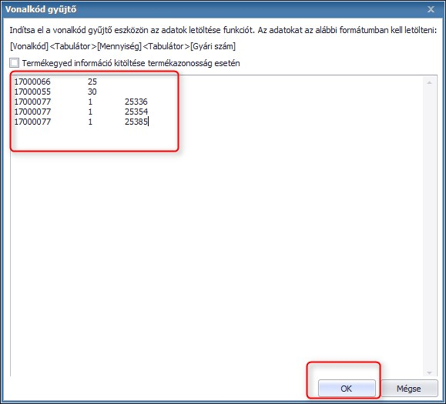Click barcode 17000077 in the 25354 row
Viewport: 446px width, 404px height.
32,112
